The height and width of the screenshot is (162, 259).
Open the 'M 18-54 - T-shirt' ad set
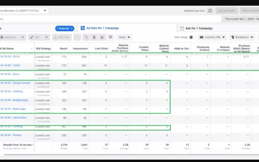10,66
